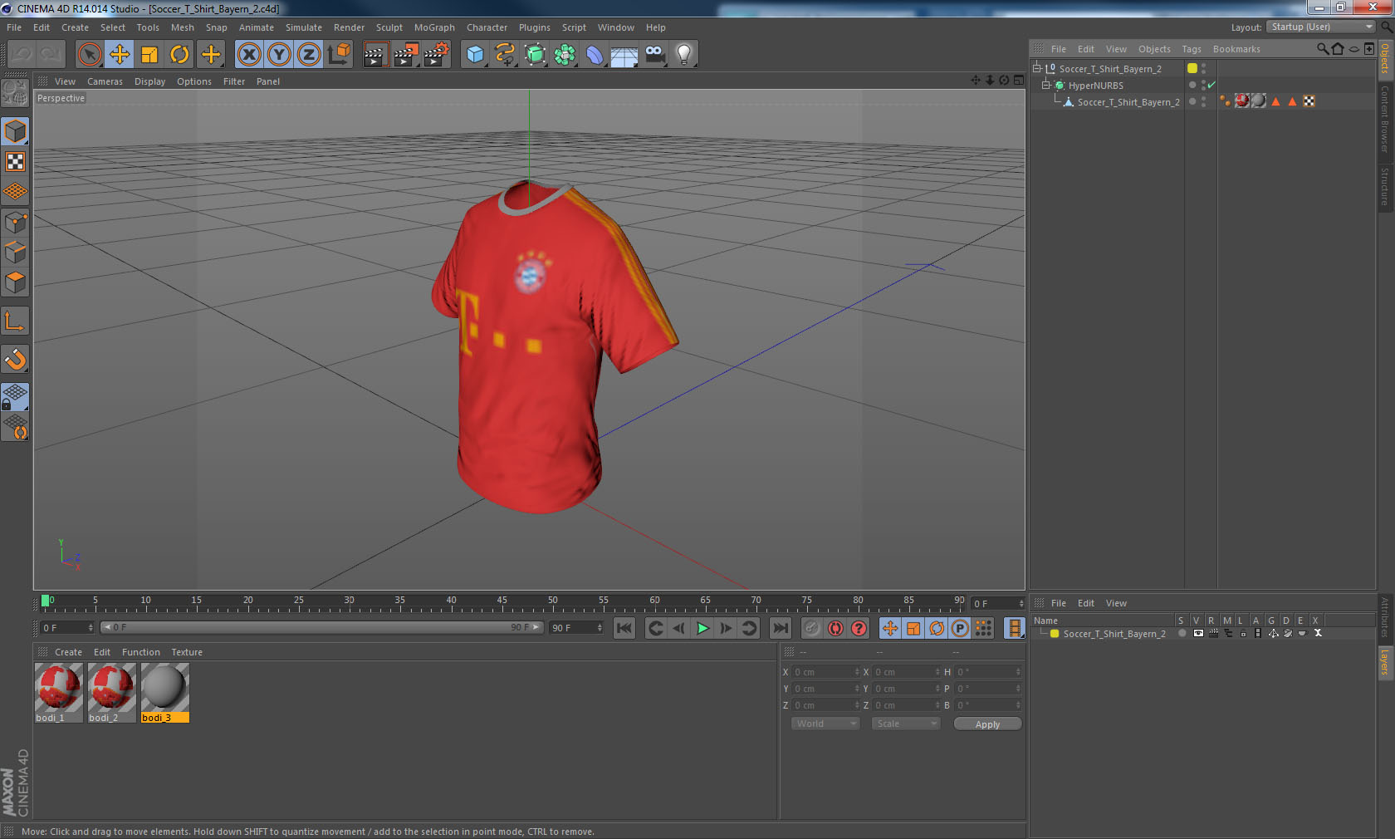The width and height of the screenshot is (1395, 839).
Task: Click the end frame 90 F stepper arrows
Action: click(600, 628)
